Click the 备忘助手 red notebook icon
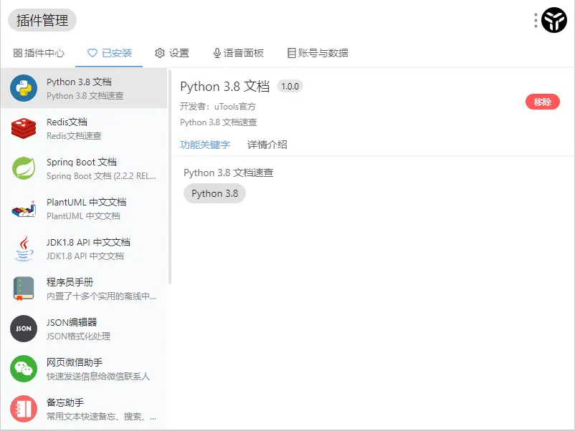 point(24,409)
